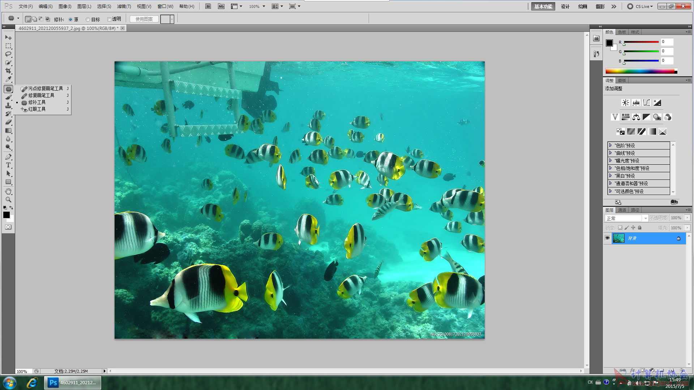This screenshot has width=694, height=390.
Task: Open the 滤镜(T) menu
Action: [x=124, y=6]
